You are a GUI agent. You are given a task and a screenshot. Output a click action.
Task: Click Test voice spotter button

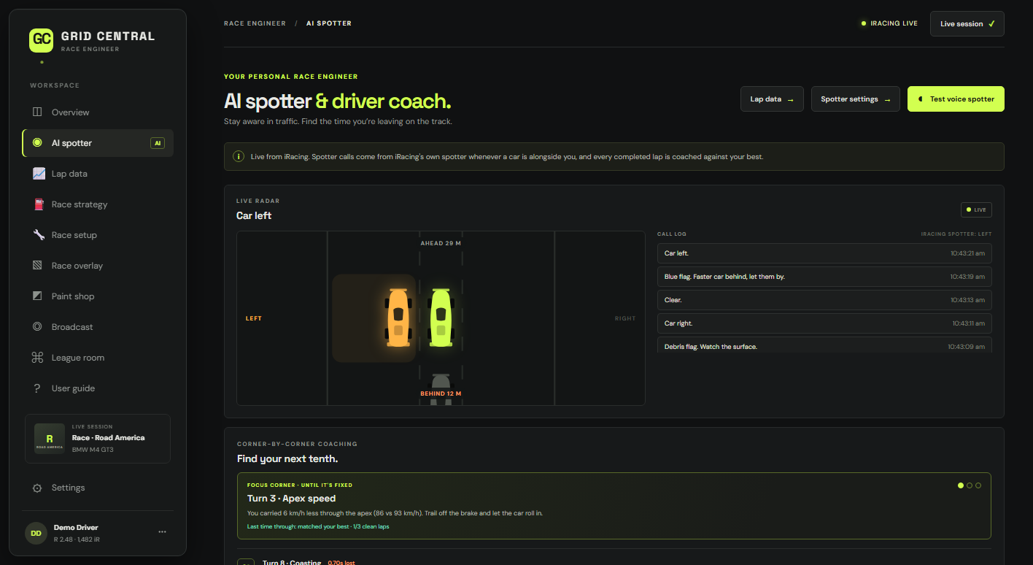[x=956, y=99]
